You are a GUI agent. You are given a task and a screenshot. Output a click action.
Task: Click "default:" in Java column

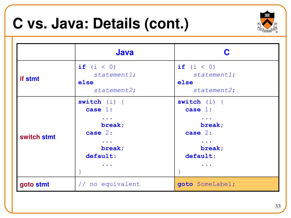[101, 156]
